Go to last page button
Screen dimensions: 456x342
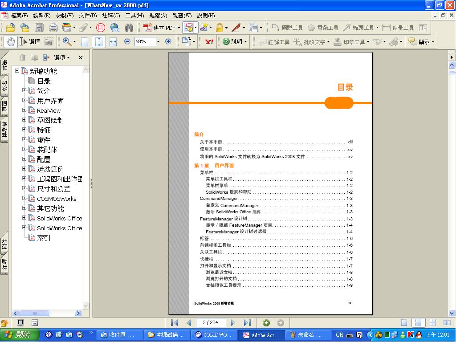247,322
